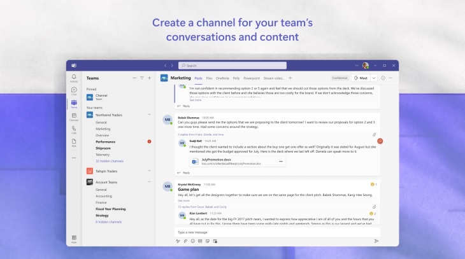
Task: Open the emoji picker below compose box
Action: [193, 241]
